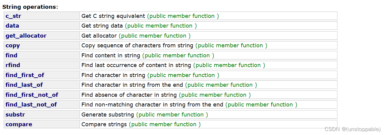Click the CSDN @(unstoppable) watermark
385x135 pixels.
click(x=352, y=129)
